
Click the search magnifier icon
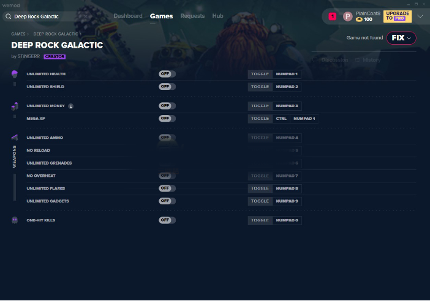(9, 17)
